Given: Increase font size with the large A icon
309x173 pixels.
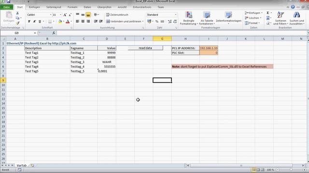Looking at the screenshot, I should (65, 15).
